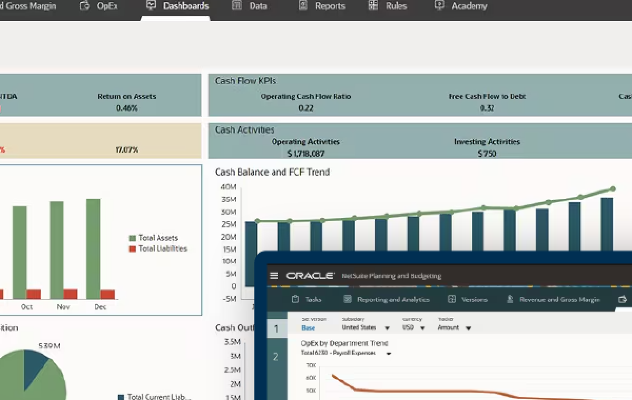This screenshot has height=400, width=632.
Task: Click Reporting and Analytics icon
Action: coord(348,299)
